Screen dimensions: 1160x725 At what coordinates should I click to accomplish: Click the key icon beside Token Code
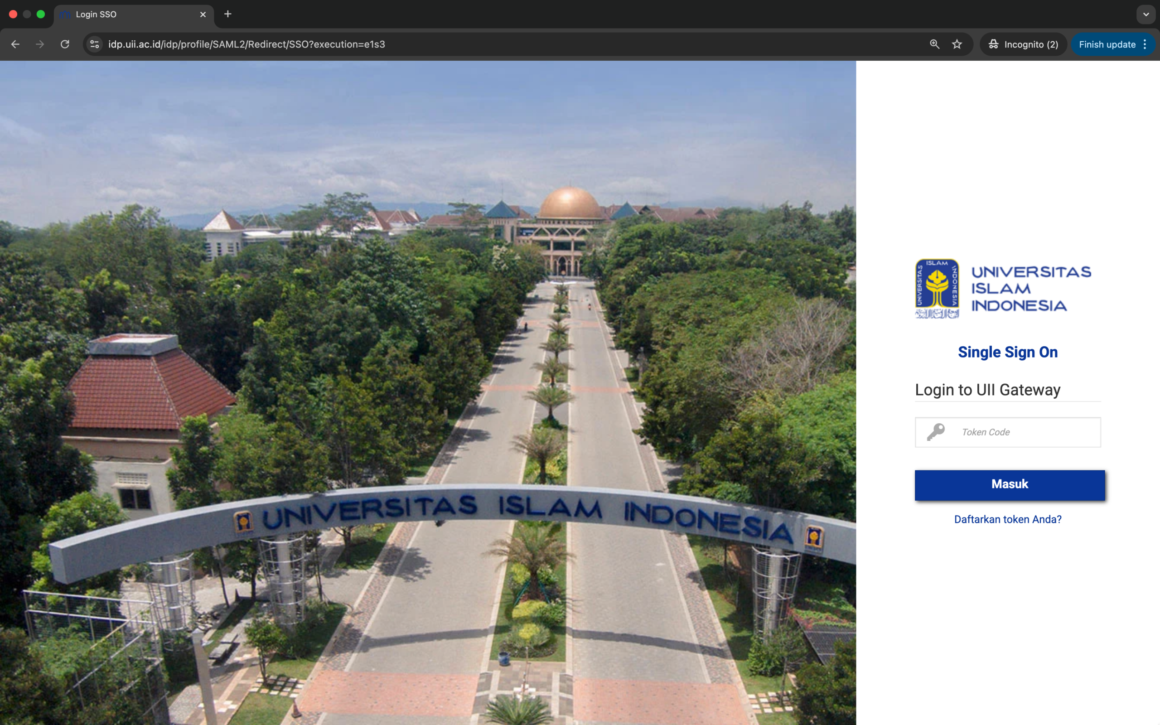coord(935,432)
